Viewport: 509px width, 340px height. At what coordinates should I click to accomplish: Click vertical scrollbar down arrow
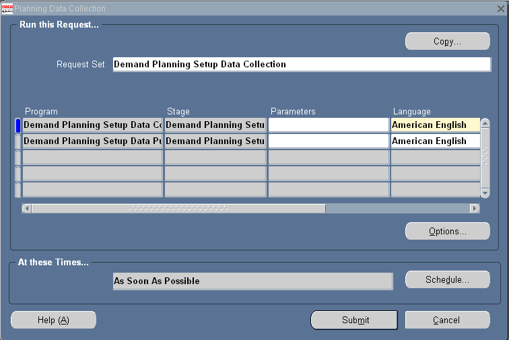(x=485, y=193)
